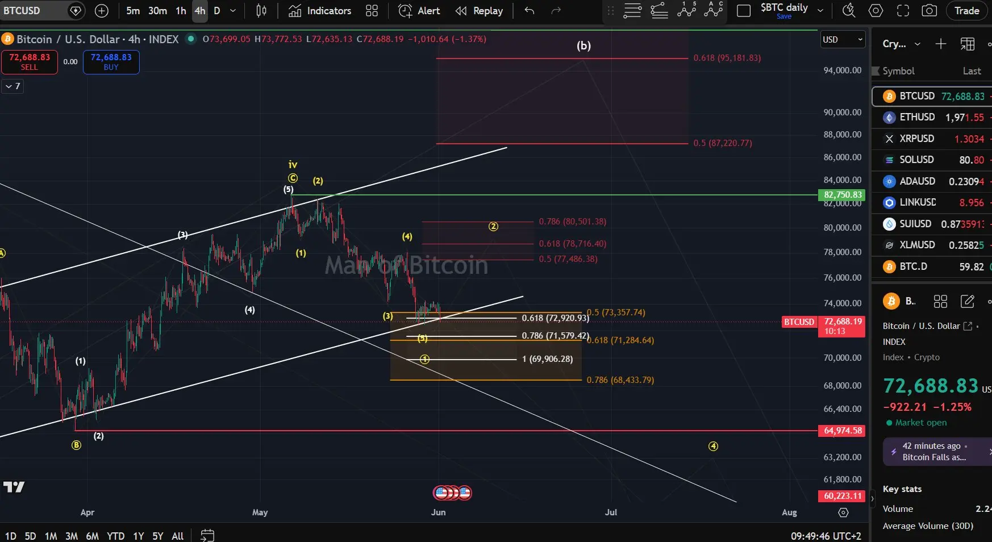992x542 pixels.
Task: Open the USD currency dropdown
Action: coord(843,40)
